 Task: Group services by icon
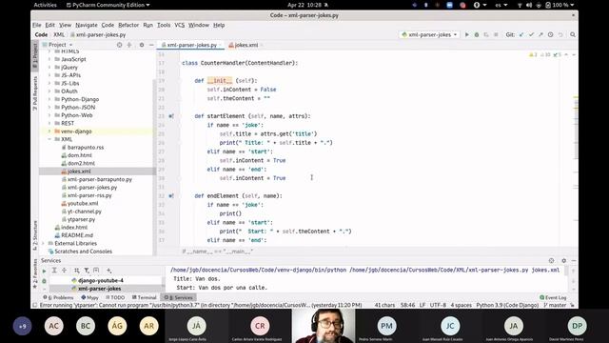[x=76, y=271]
